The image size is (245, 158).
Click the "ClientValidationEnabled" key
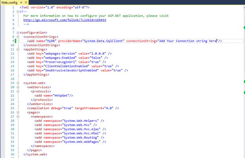(66, 66)
